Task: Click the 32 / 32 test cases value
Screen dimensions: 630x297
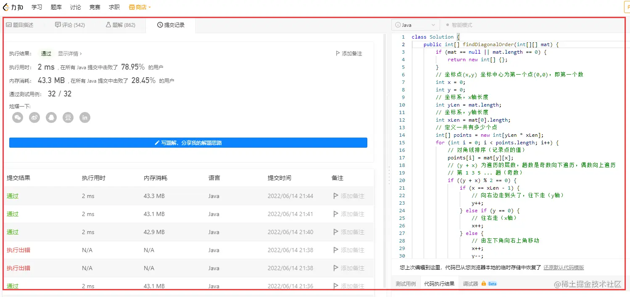Action: point(60,94)
